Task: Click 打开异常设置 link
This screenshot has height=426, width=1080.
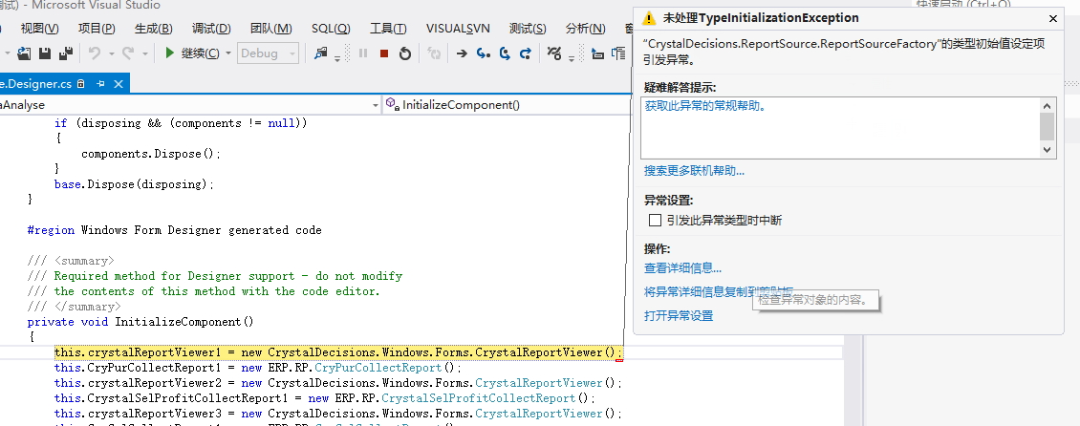Action: pos(679,316)
